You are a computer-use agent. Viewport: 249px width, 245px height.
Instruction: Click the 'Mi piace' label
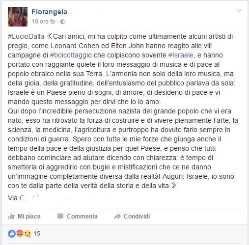point(29,217)
